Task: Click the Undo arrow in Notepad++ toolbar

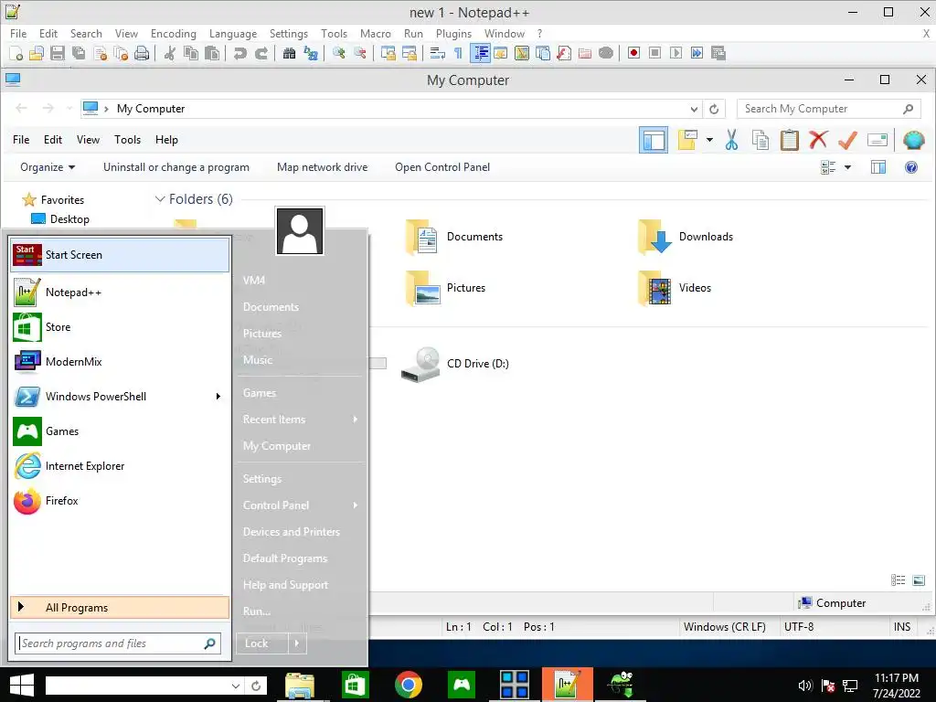Action: [x=240, y=54]
